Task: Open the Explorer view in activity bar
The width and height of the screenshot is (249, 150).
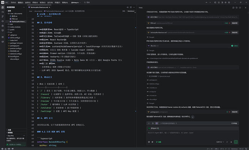Action: (x=3, y=7)
